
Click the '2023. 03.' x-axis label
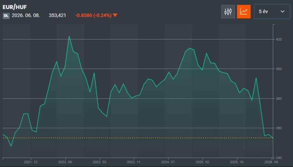[x=100, y=162]
